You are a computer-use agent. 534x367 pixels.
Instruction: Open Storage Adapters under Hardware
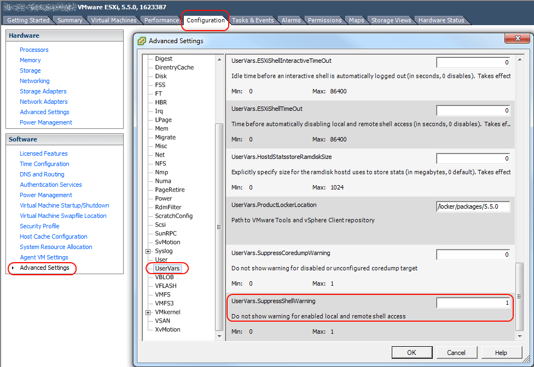tap(43, 91)
